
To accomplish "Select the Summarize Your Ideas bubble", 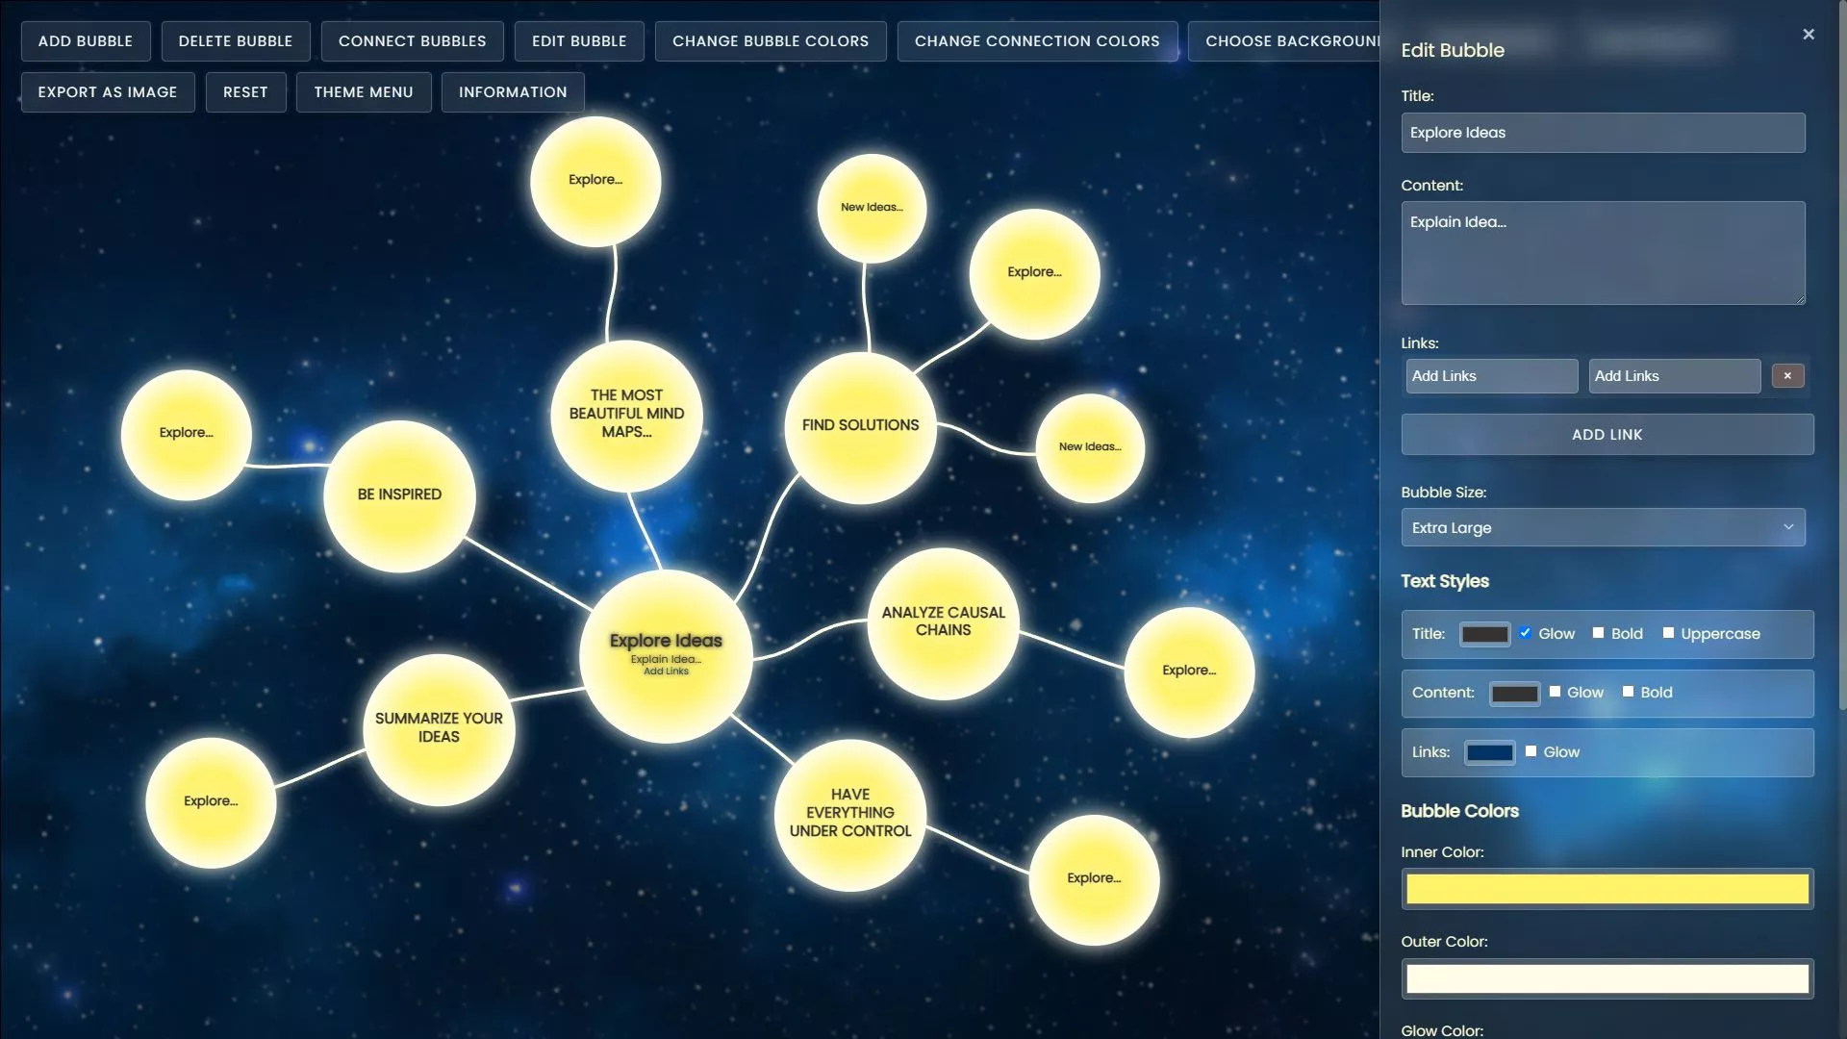I will [x=439, y=728].
